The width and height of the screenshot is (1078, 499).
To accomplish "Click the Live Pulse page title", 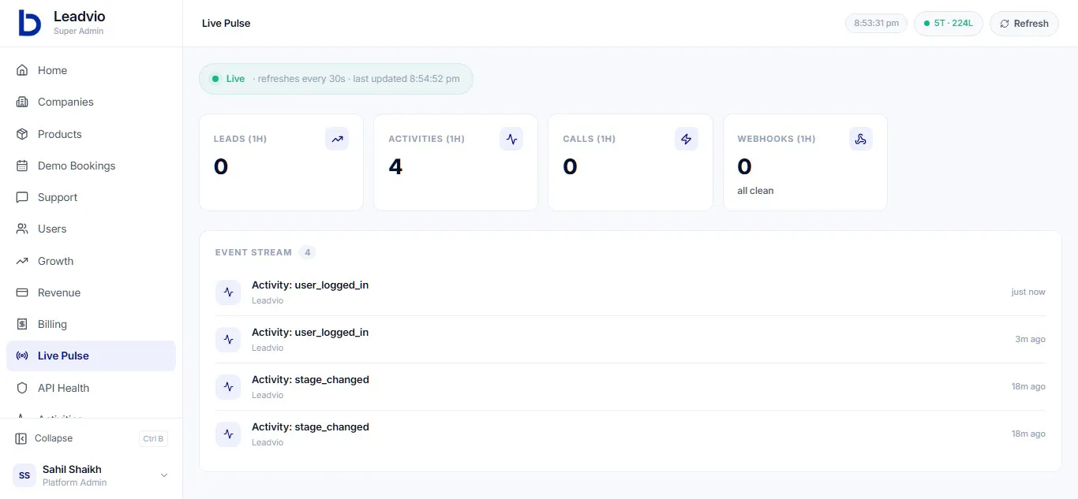I will [x=226, y=24].
